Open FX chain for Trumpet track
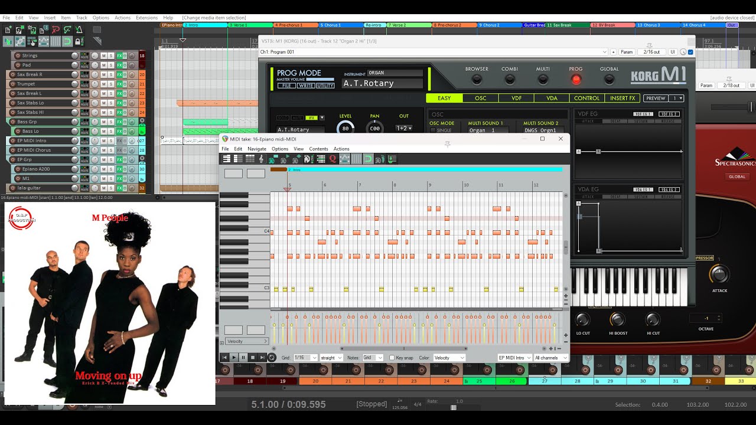The width and height of the screenshot is (756, 425). coord(119,84)
